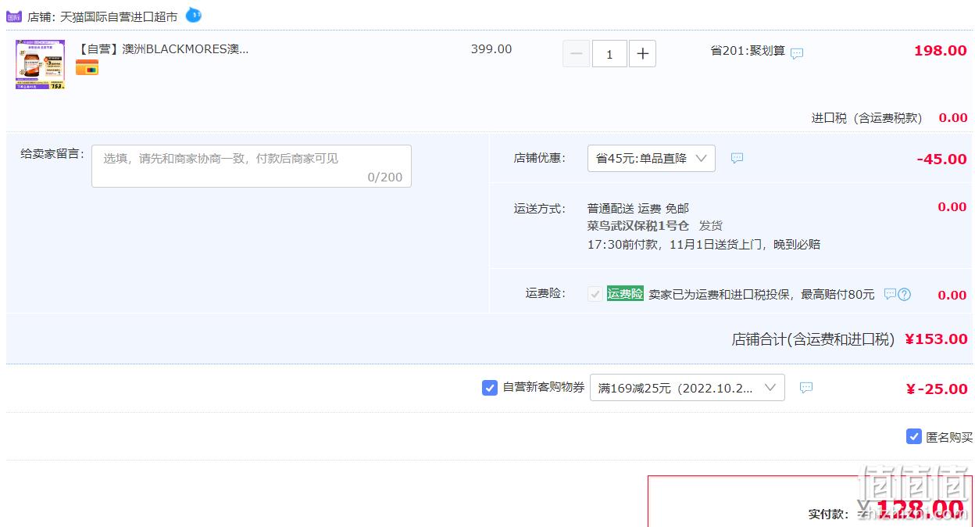The image size is (975, 527).
Task: Open the blue Wangwang chat icon
Action: [x=193, y=15]
